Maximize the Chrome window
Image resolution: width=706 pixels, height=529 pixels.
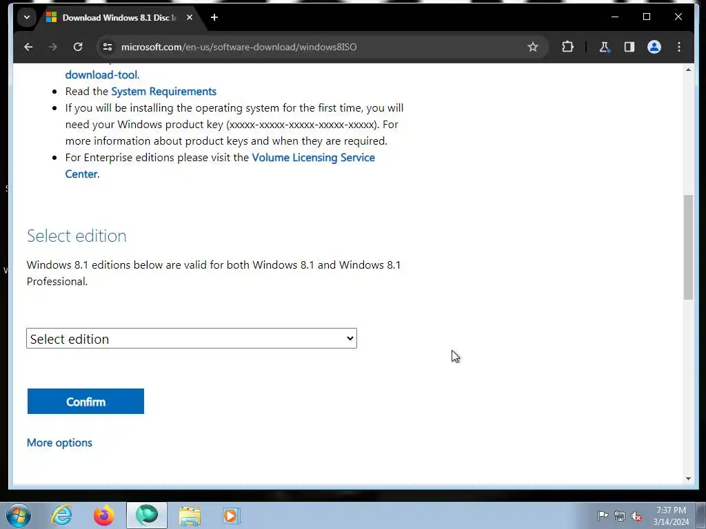pos(647,17)
